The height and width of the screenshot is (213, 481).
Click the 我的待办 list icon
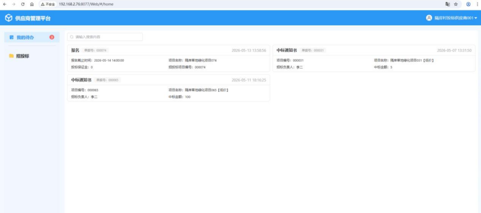(x=12, y=37)
